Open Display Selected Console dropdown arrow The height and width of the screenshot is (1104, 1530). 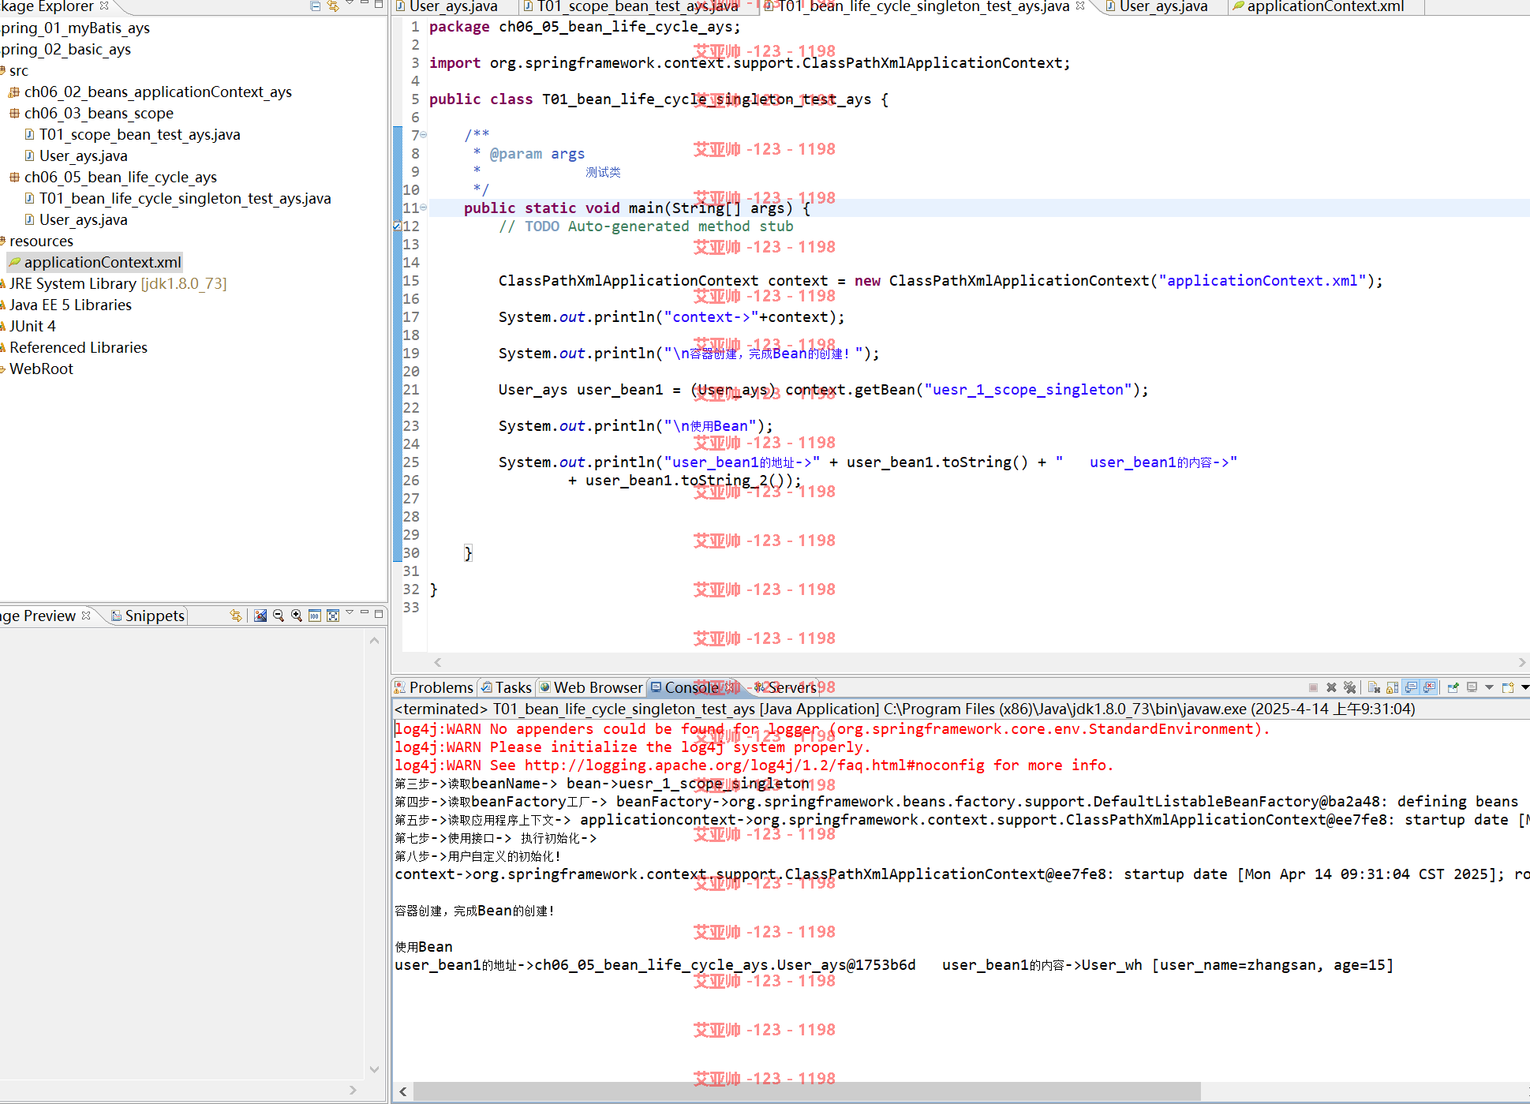click(1489, 687)
